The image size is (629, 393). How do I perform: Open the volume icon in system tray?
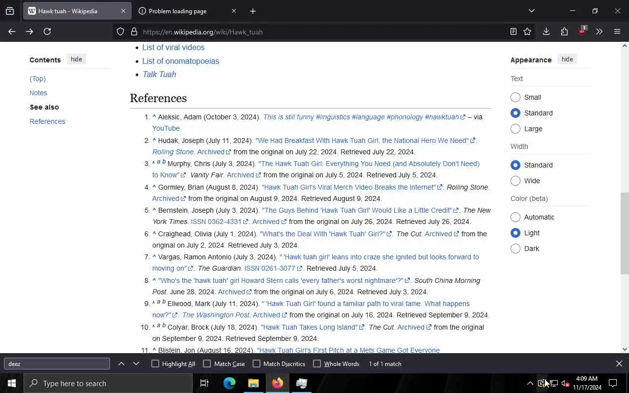(565, 383)
